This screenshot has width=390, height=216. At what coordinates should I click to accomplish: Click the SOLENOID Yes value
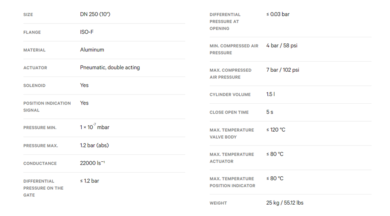[x=84, y=86]
